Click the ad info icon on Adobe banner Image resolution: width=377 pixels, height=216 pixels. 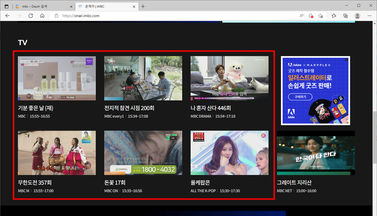346,60
